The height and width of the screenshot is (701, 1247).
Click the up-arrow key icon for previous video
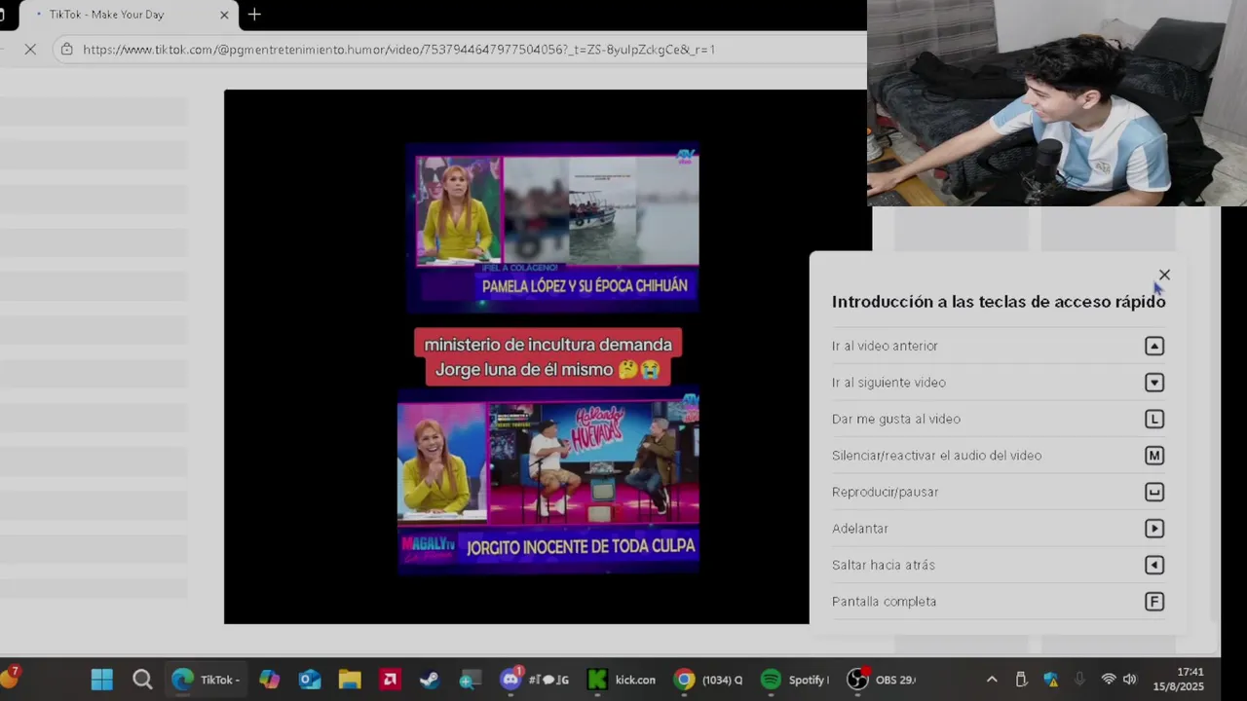(x=1154, y=346)
